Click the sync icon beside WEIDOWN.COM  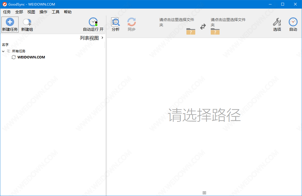pos(14,57)
